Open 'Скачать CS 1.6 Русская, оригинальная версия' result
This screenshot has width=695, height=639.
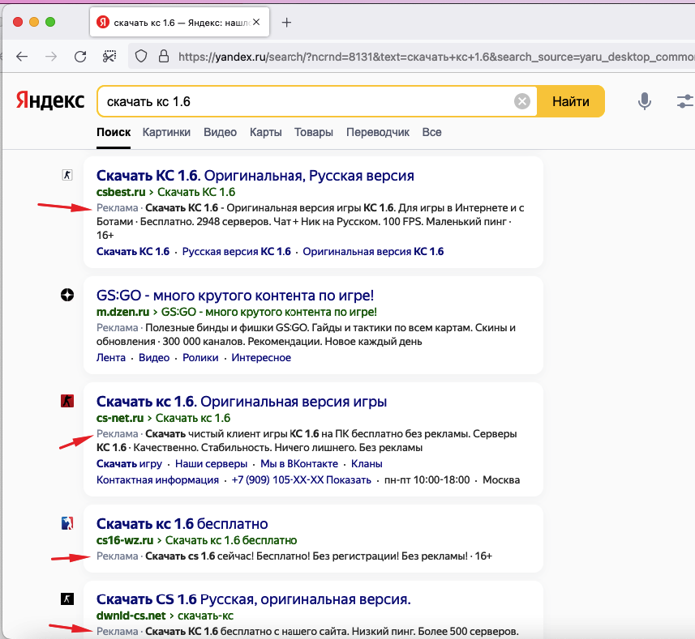254,599
